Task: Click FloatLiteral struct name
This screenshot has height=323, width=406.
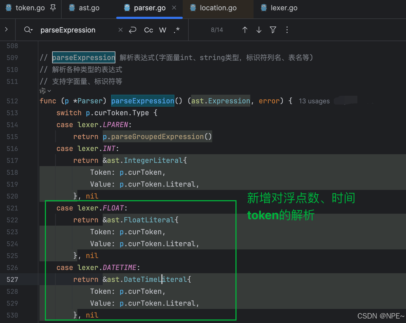Action: (149, 220)
